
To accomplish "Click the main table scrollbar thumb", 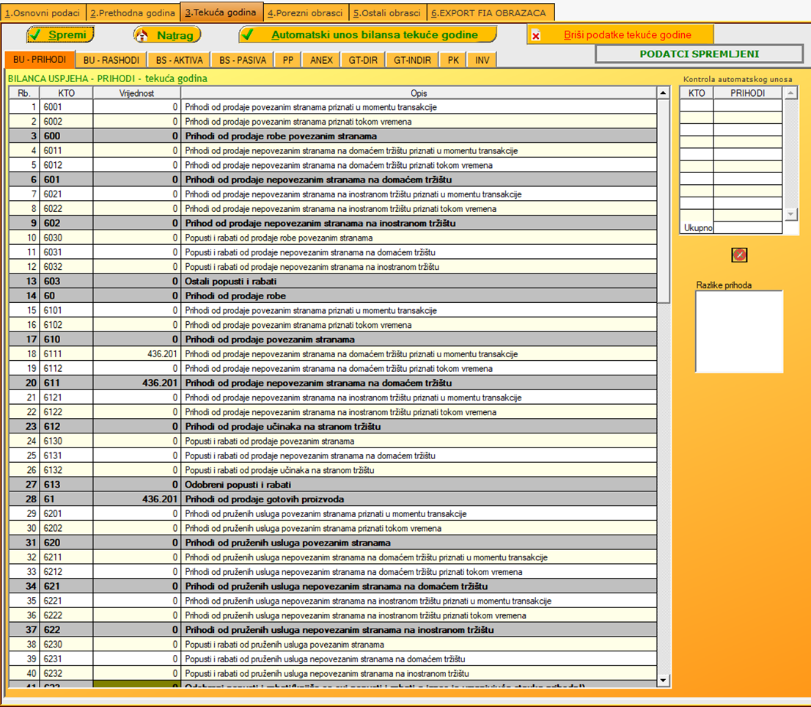I will tap(663, 201).
